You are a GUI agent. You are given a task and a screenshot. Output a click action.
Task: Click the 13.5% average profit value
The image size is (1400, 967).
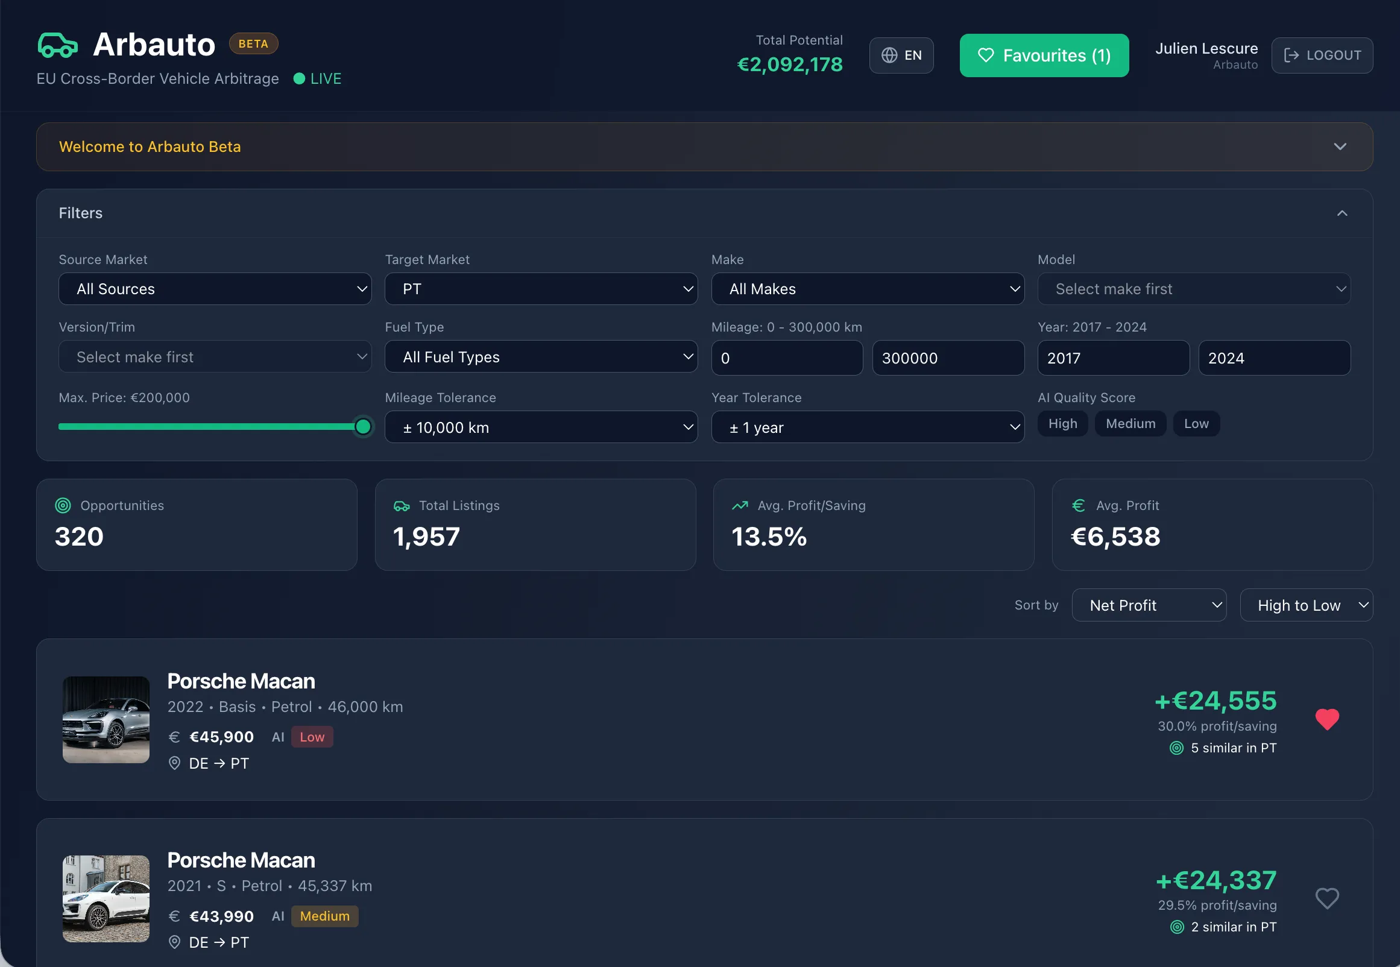tap(769, 537)
